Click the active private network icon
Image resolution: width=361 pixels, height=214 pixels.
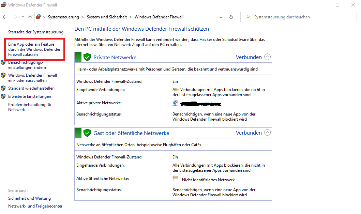coord(176,103)
